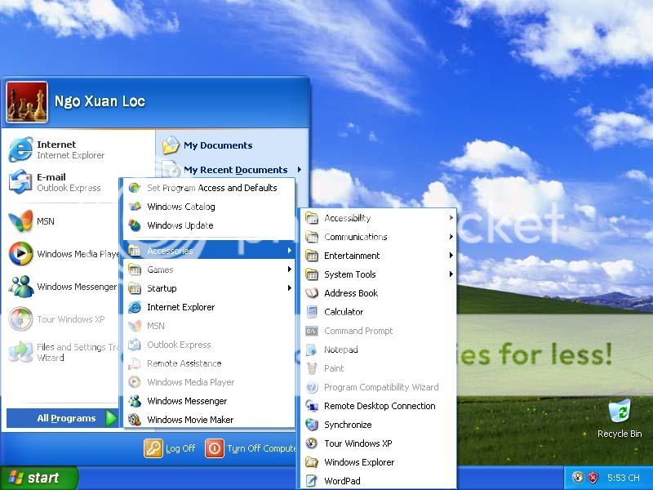Open the My Documents folder icon
The image size is (653, 490).
(171, 145)
